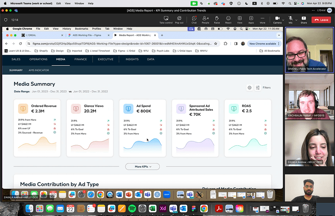335x216 pixels.
Task: Switch to the OPERATIONS tab
Action: (x=38, y=59)
